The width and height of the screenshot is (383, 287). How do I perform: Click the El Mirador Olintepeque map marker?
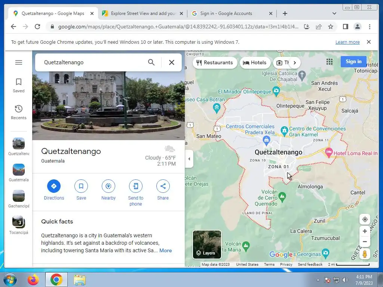(276, 91)
